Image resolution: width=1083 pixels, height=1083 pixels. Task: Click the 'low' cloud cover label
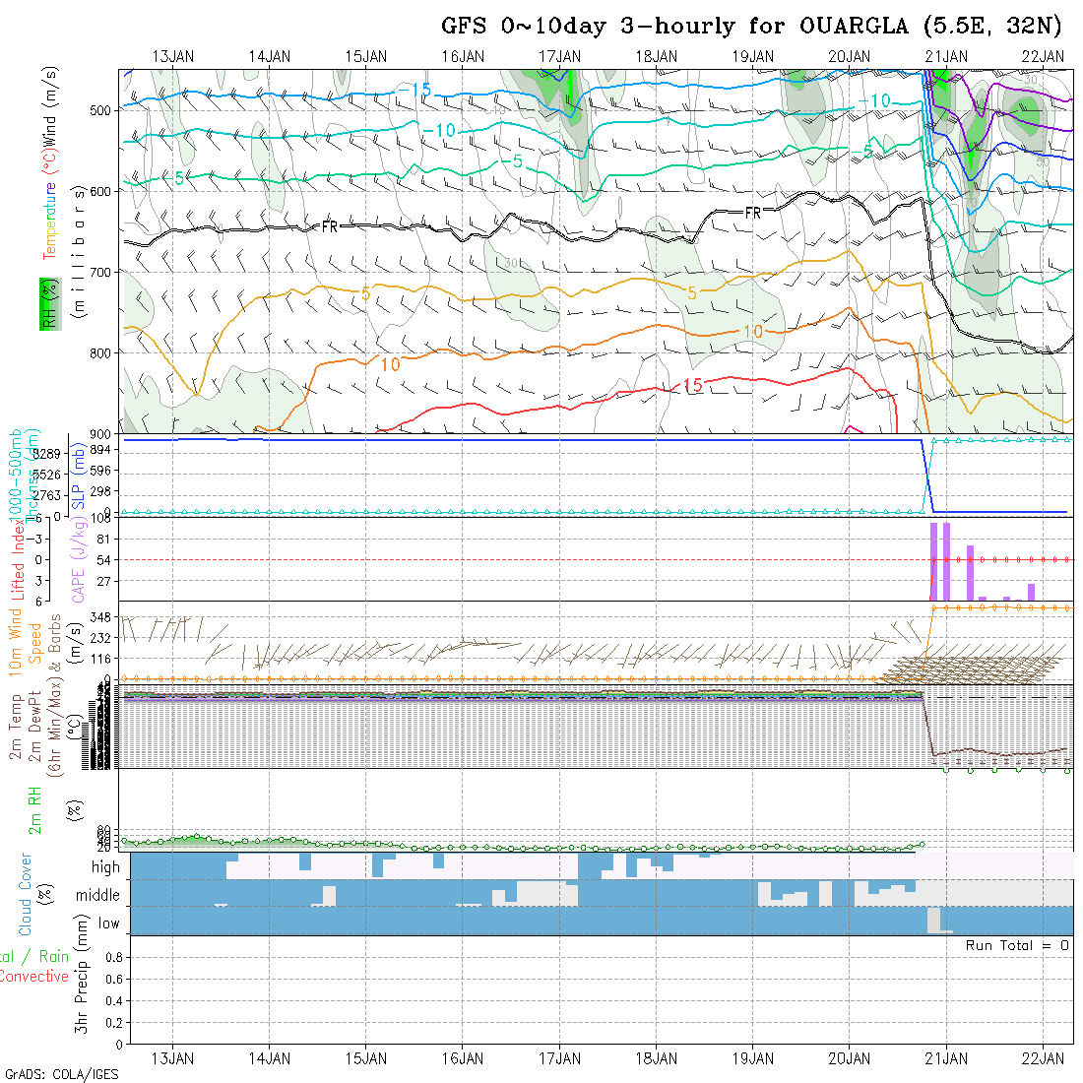pyautogui.click(x=108, y=924)
